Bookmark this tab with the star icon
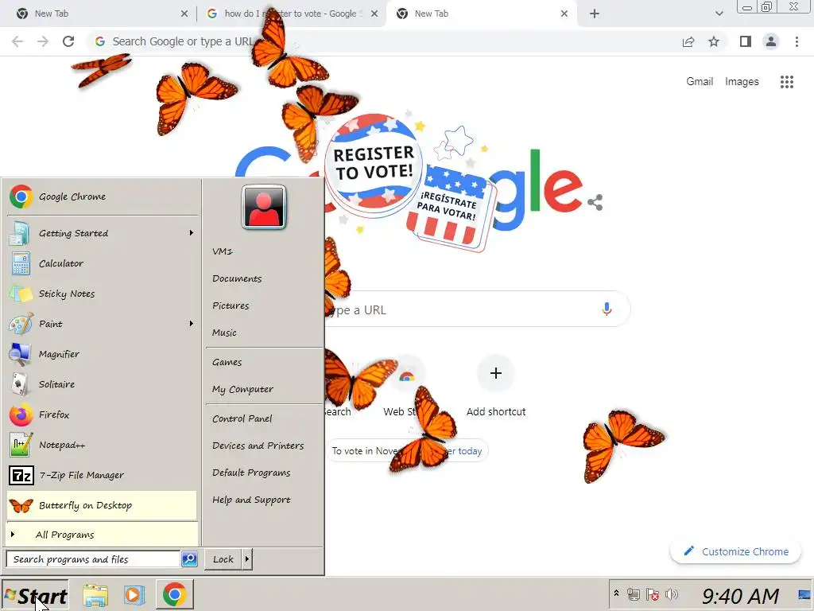Image resolution: width=814 pixels, height=611 pixels. click(x=714, y=41)
